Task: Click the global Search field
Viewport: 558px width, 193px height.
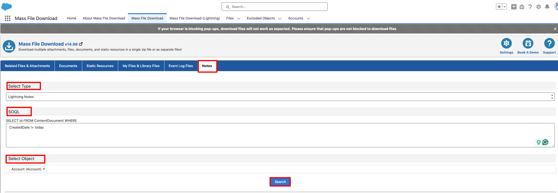Action: tap(275, 7)
